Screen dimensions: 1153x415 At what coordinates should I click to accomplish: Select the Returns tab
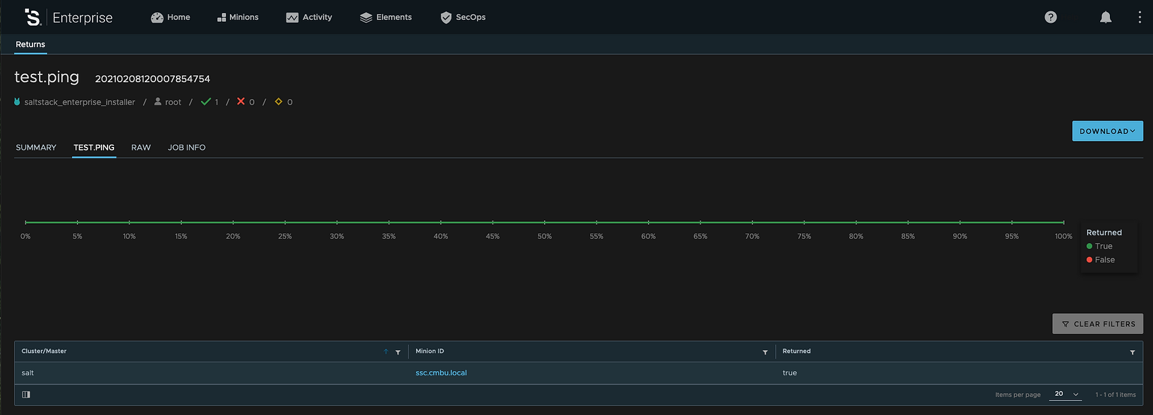coord(31,44)
